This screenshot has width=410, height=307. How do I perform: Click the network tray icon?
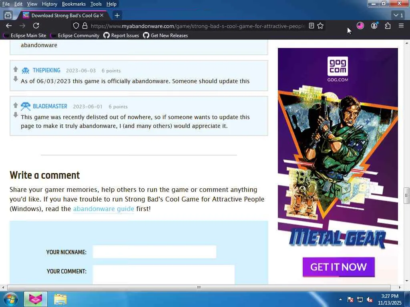click(x=360, y=299)
